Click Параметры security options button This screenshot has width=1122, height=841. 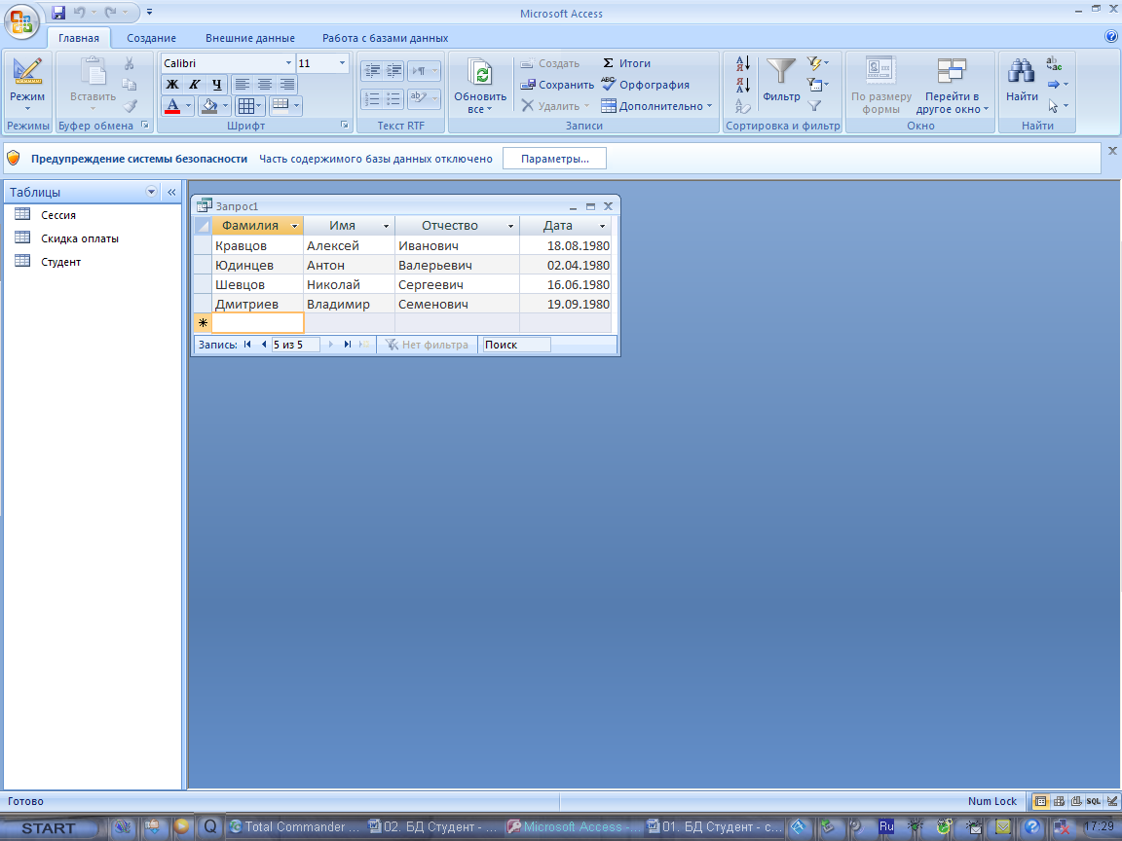(554, 159)
